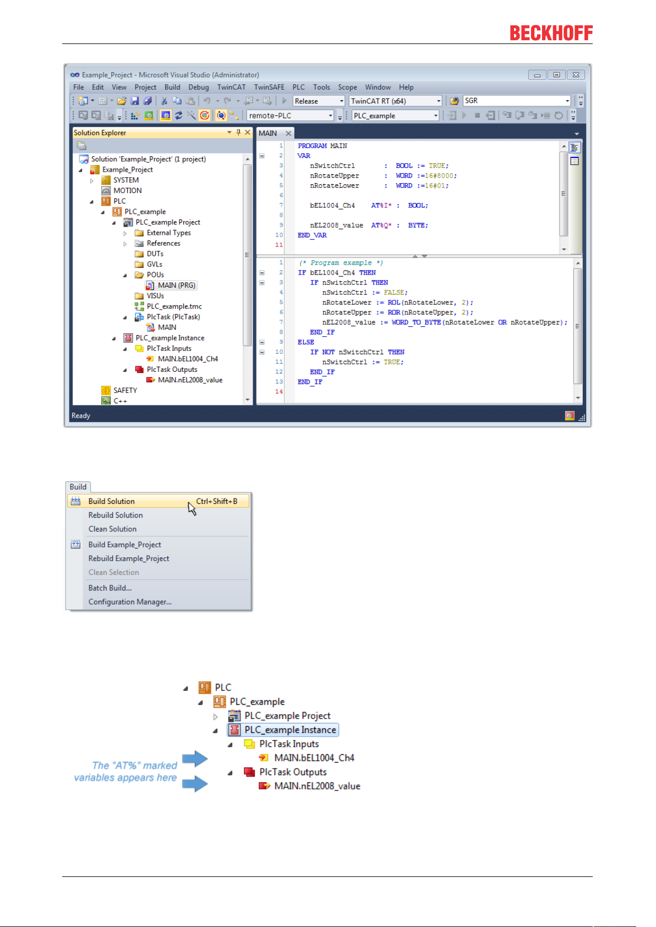Click the PLC Login icon

point(452,116)
